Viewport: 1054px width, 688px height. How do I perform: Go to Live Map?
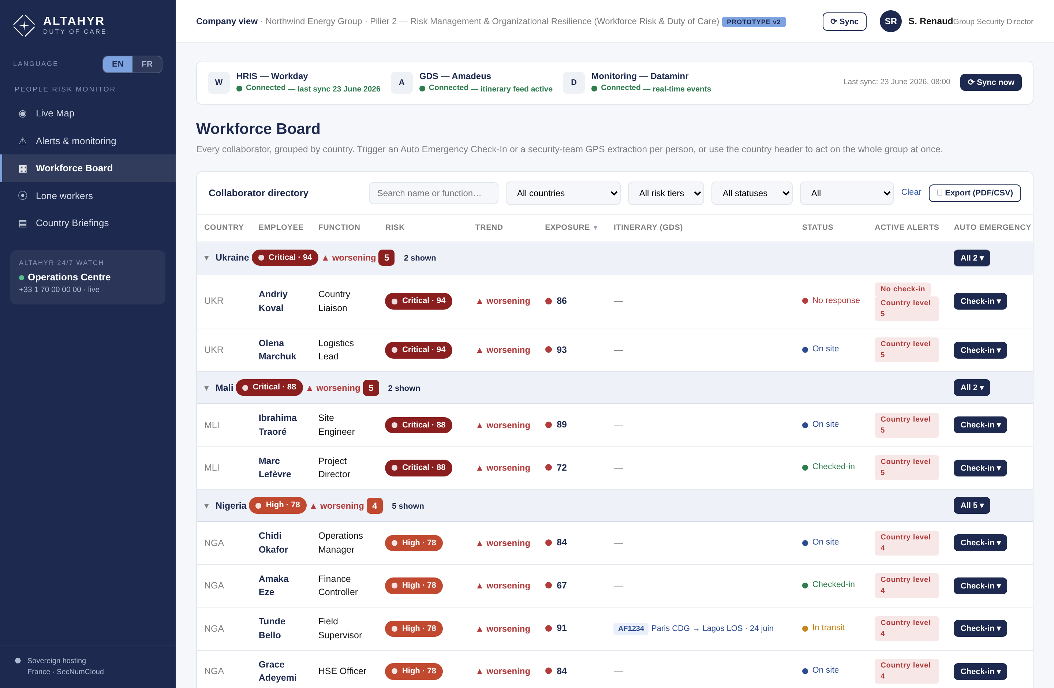[88, 114]
